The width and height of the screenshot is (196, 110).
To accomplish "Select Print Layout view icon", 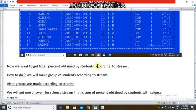I will [159, 103].
